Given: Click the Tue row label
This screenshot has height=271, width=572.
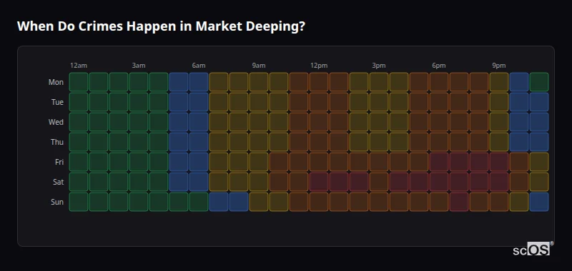Looking at the screenshot, I should click(x=57, y=102).
